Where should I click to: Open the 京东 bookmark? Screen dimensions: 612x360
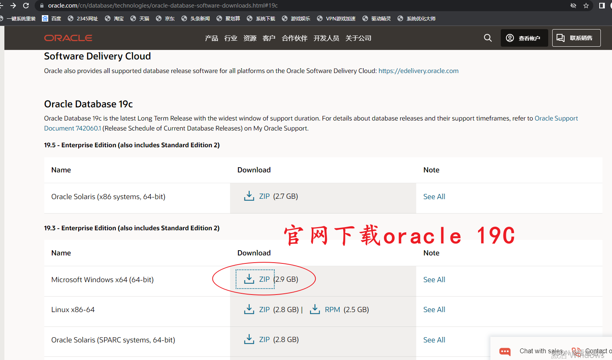point(165,18)
